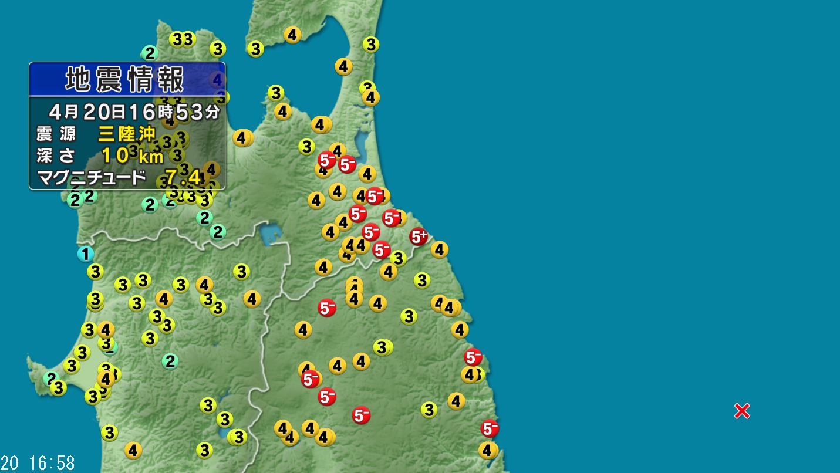840x473 pixels.
Task: Click the blue intensity 1 marker
Action: pos(86,254)
